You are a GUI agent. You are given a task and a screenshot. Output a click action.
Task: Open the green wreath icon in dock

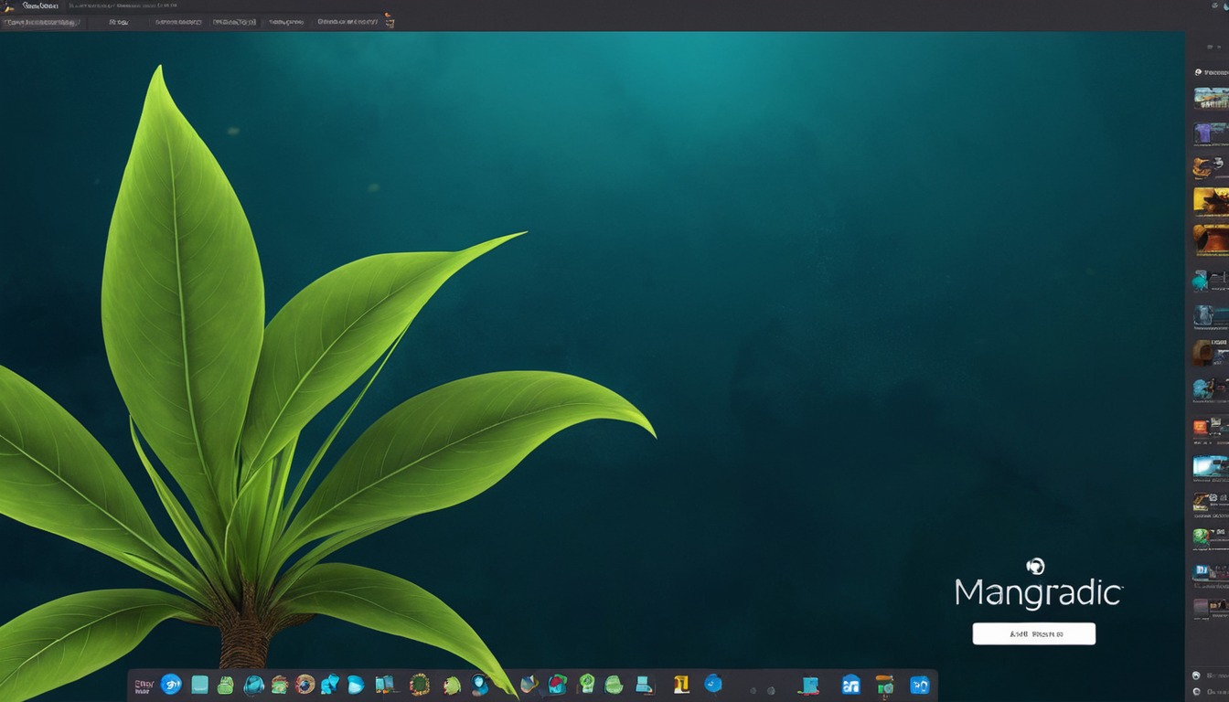coord(420,684)
